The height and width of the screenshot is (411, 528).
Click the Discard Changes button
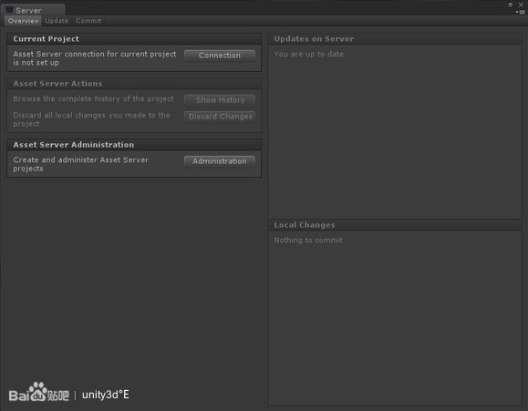(220, 117)
